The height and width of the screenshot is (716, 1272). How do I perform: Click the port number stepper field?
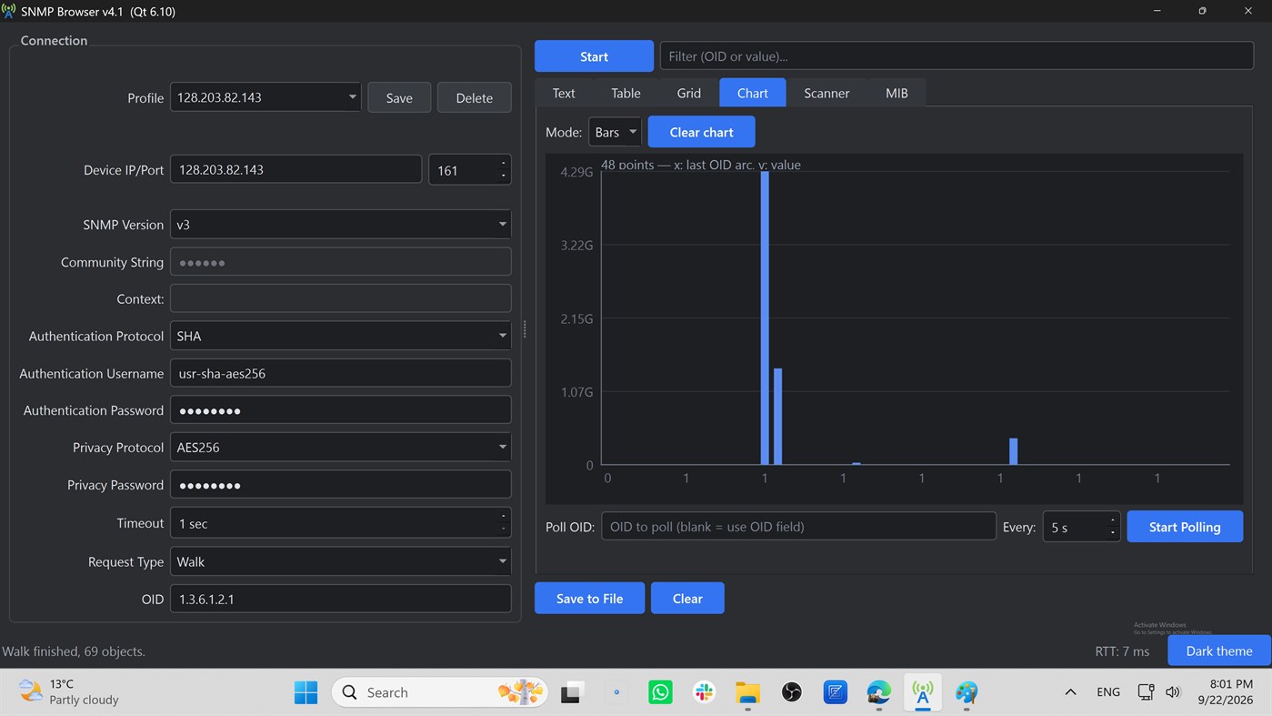(x=469, y=170)
